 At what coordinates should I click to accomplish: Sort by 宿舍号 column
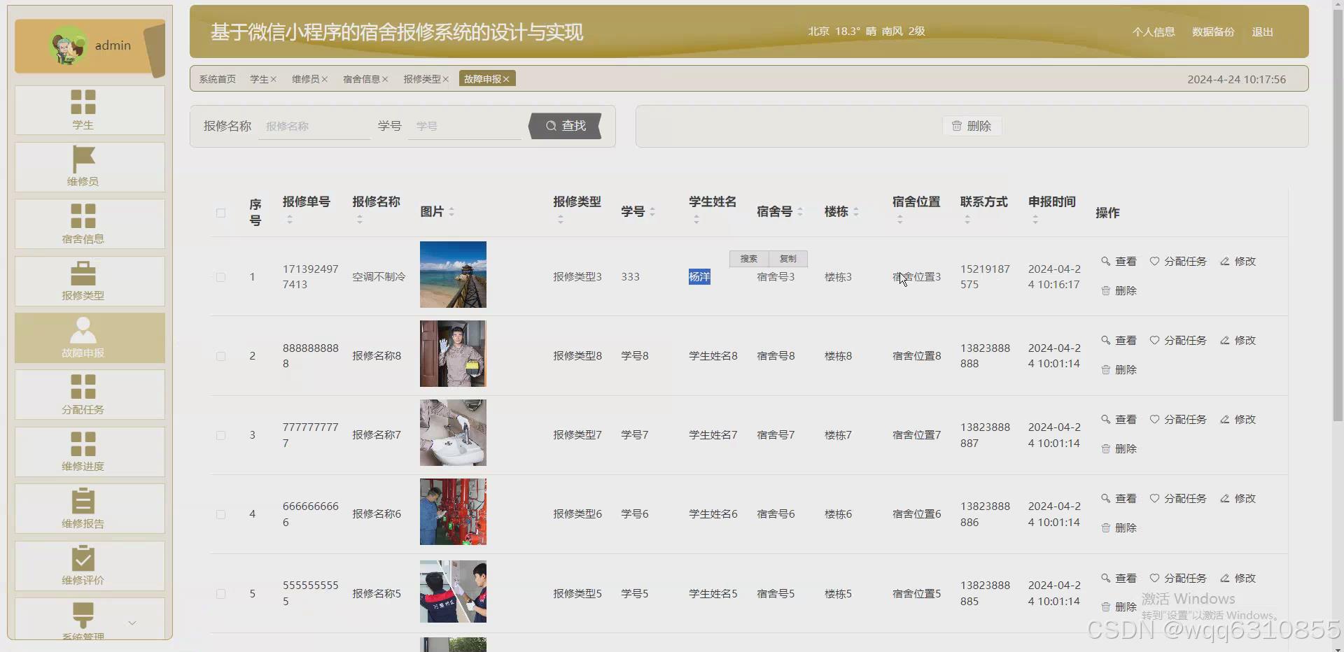click(799, 211)
